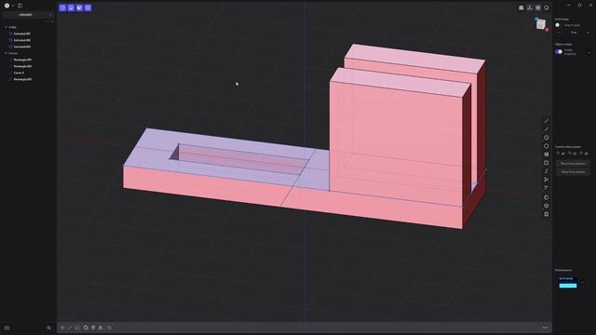Switch to the Untitled document tab
This screenshot has height=335, width=596.
(25, 15)
